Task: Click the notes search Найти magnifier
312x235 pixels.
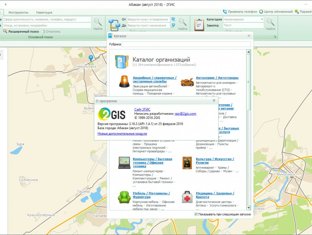Action: (271, 22)
